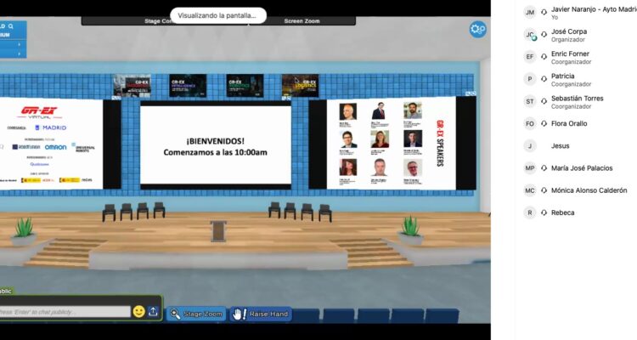Select the GR-EX Intelligence thumbnail above the stage
This screenshot has width=637, height=340.
(188, 85)
